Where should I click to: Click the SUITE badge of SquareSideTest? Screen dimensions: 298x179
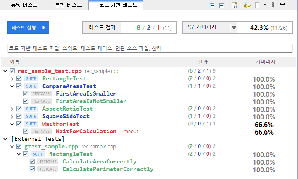point(31,116)
